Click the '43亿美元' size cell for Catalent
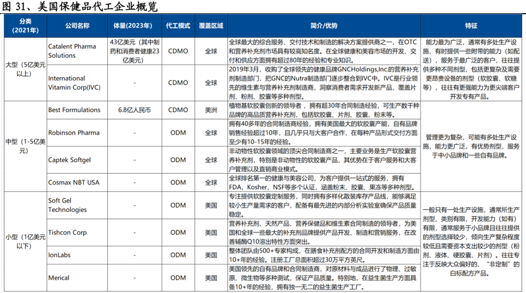The width and height of the screenshot is (526, 293). coord(135,51)
